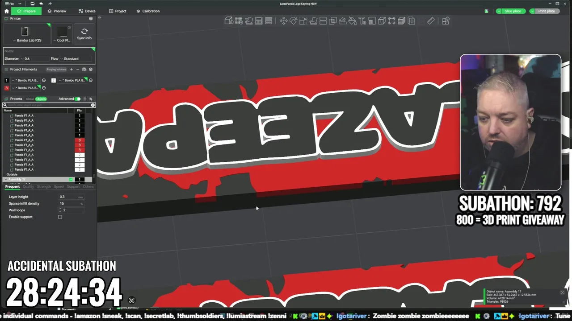Undo the last action
The height and width of the screenshot is (321, 572).
click(x=42, y=4)
